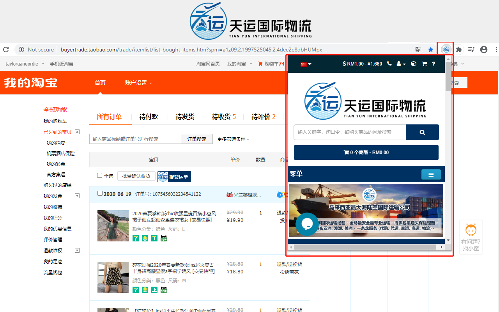Open the taylorgangordie account dropdown
The height and width of the screenshot is (312, 499).
(x=25, y=64)
